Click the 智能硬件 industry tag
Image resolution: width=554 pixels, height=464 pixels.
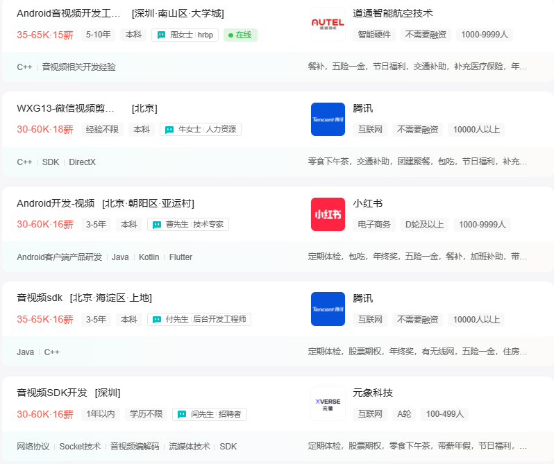point(374,35)
